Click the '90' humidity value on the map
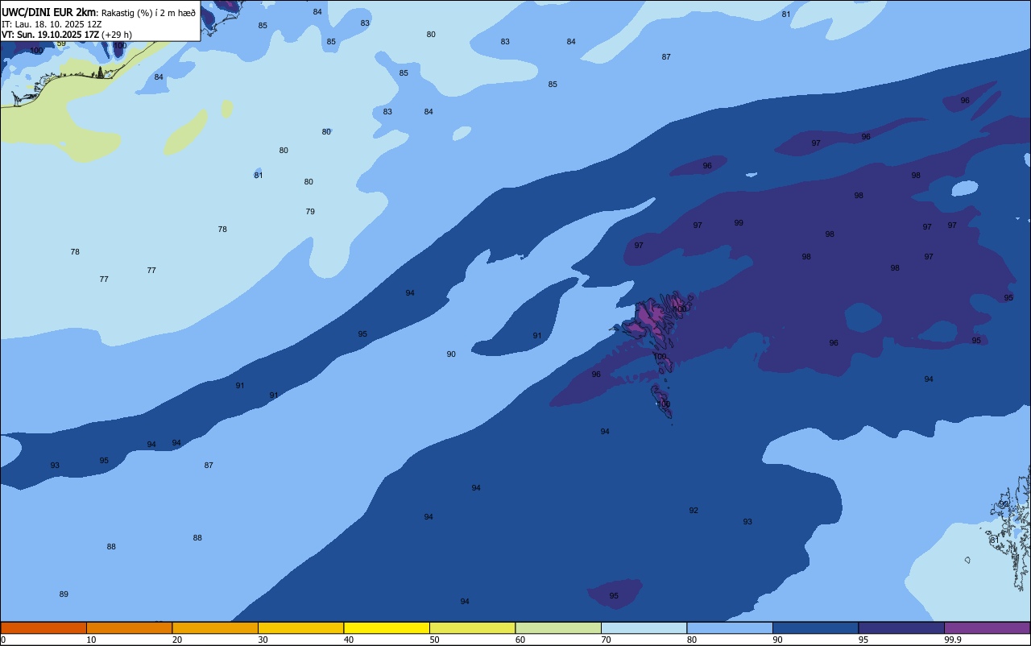This screenshot has width=1031, height=646. click(451, 354)
